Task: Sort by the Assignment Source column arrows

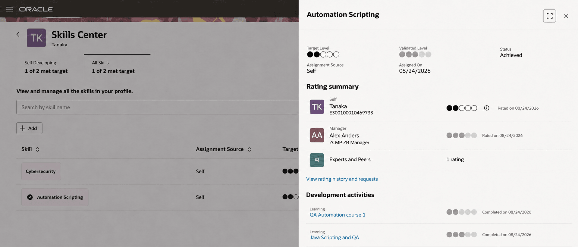Action: pyautogui.click(x=250, y=149)
